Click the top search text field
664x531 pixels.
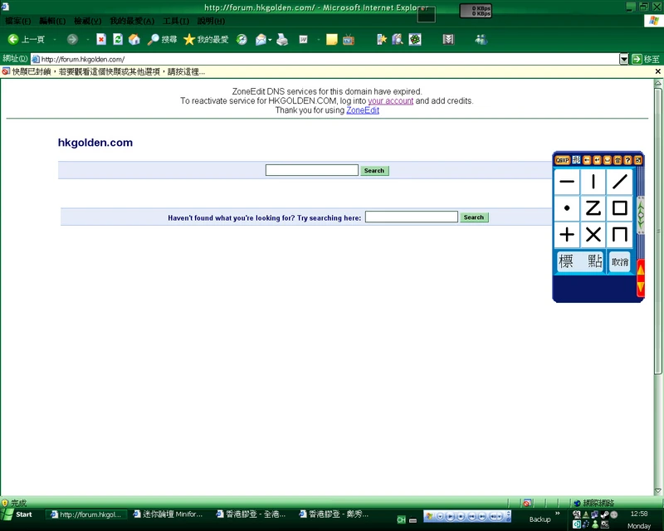coord(312,170)
